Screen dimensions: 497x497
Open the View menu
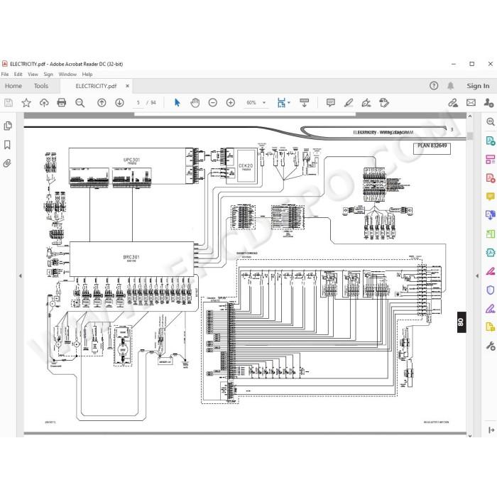pyautogui.click(x=33, y=74)
